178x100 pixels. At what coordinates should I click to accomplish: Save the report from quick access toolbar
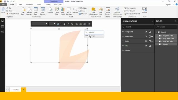pos(5,1)
